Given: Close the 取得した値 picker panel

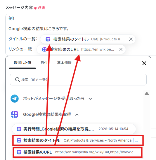Looking at the screenshot, I should click(x=144, y=63).
